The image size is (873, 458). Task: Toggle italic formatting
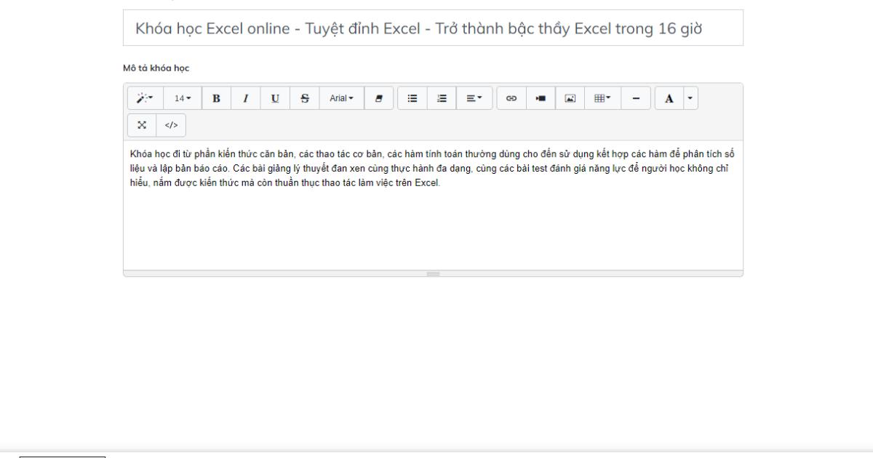(245, 97)
